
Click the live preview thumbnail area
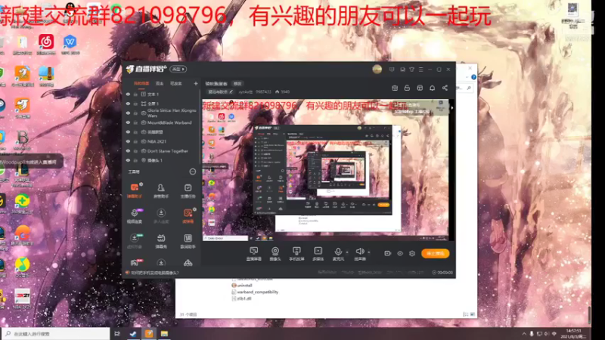point(325,171)
